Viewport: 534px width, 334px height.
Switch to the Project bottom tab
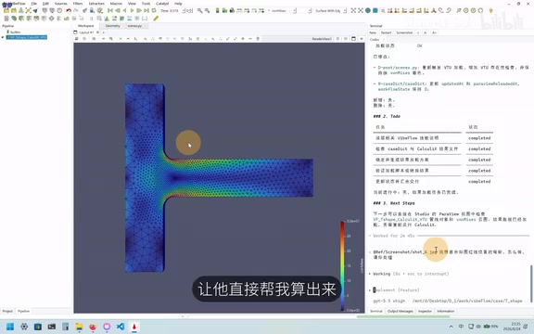click(x=7, y=311)
